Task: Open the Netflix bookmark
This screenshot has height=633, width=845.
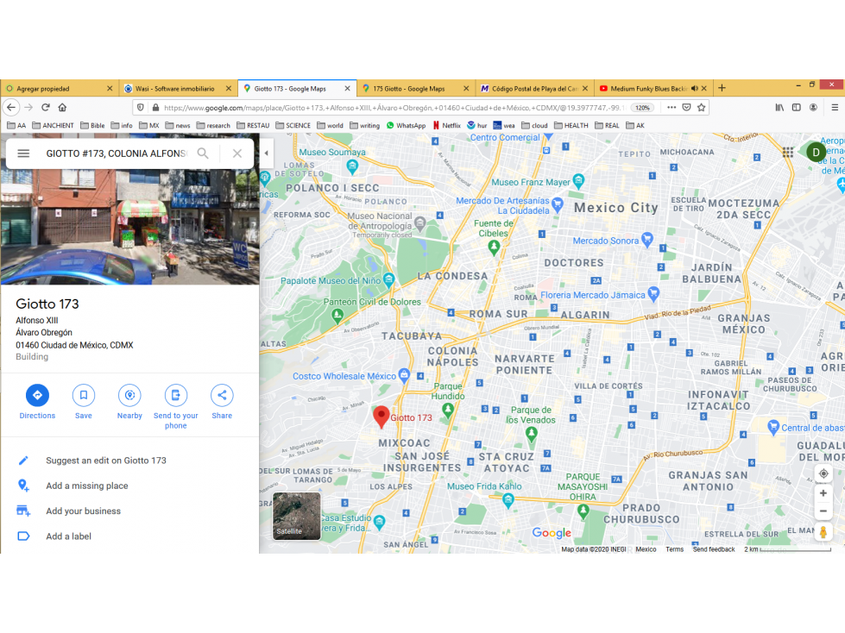Action: coord(447,125)
